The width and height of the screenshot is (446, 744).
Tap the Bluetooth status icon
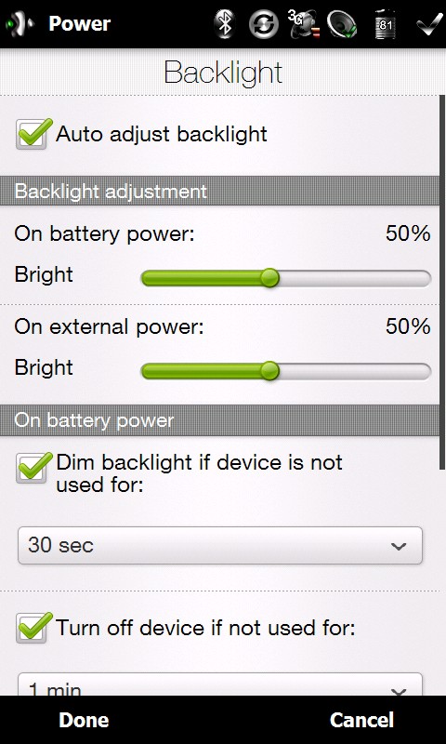click(225, 24)
